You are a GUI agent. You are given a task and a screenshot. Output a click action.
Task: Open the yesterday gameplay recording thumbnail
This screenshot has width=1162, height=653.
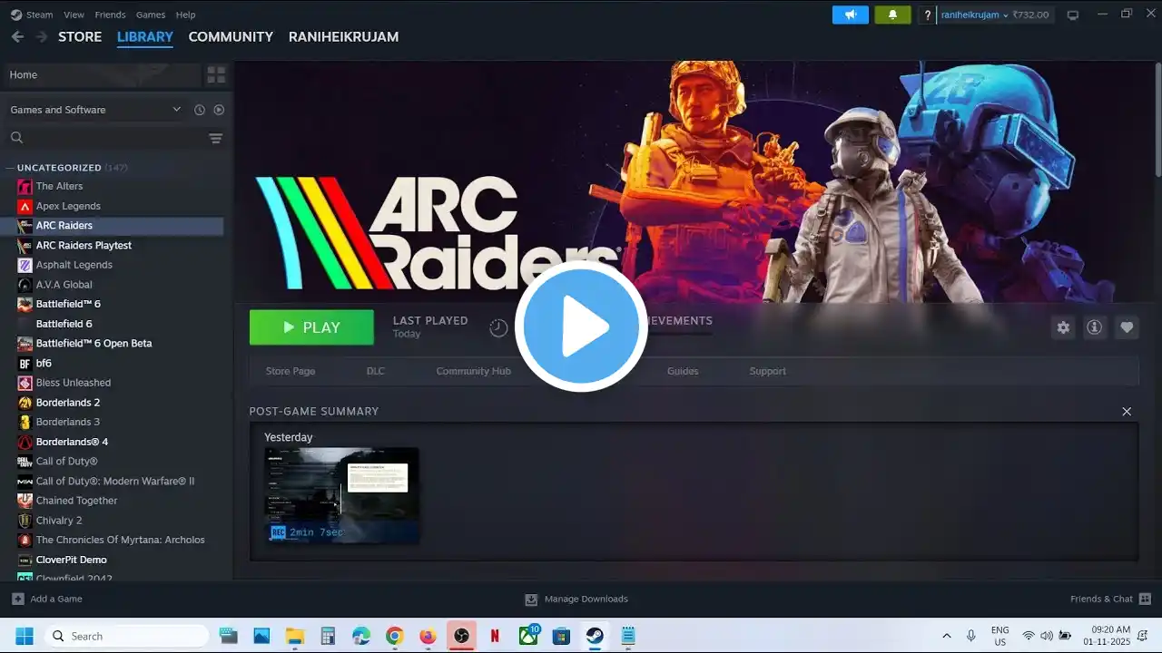click(x=341, y=495)
